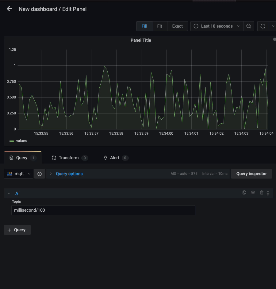The height and width of the screenshot is (289, 276).
Task: Click the zoom out time range icon
Action: coord(249,26)
